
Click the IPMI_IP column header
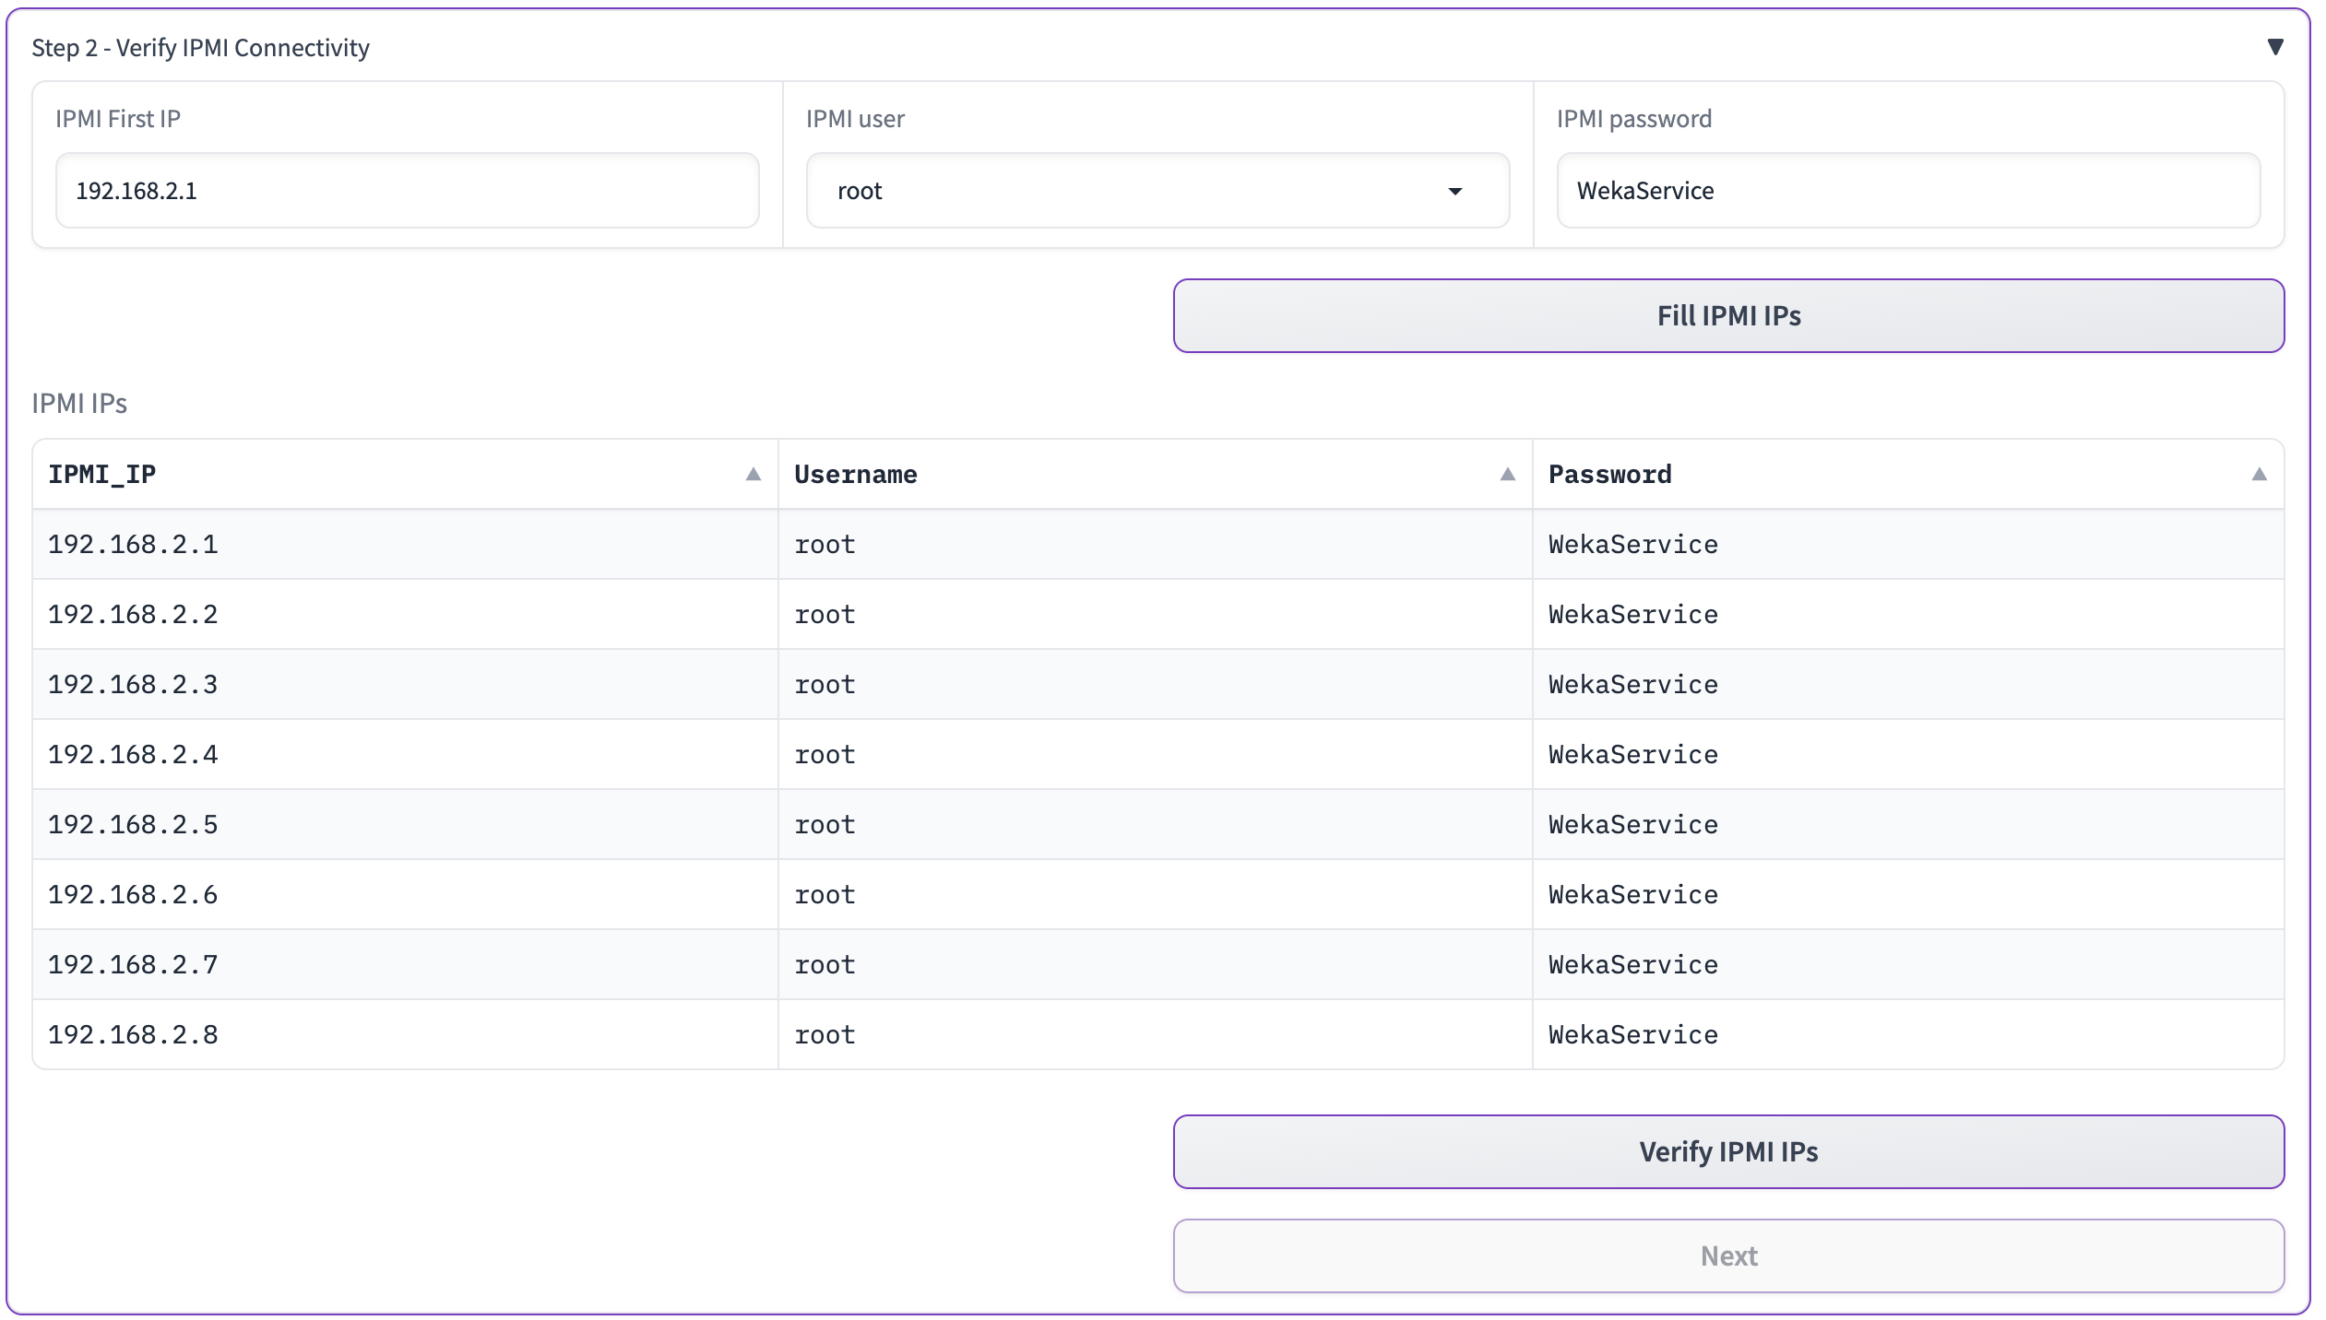[102, 475]
